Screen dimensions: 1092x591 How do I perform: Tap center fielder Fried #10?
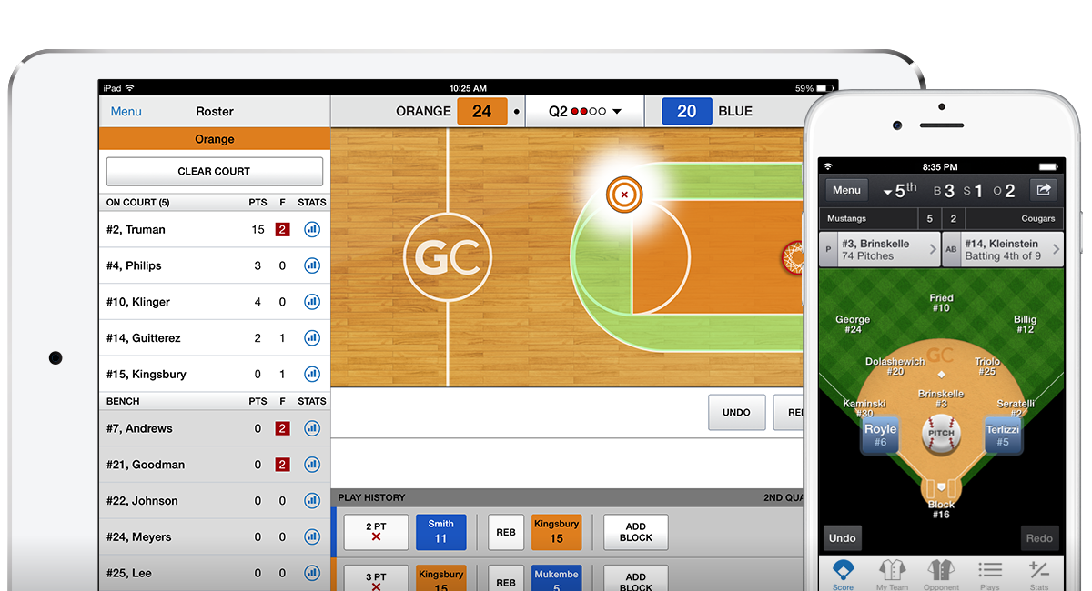point(941,303)
